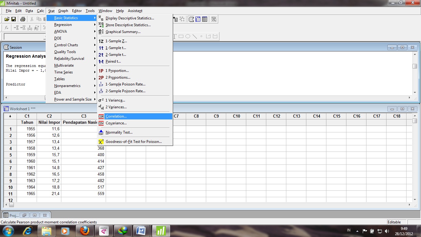Expand the Quality Tools submenu
This screenshot has height=237, width=421.
click(x=72, y=52)
